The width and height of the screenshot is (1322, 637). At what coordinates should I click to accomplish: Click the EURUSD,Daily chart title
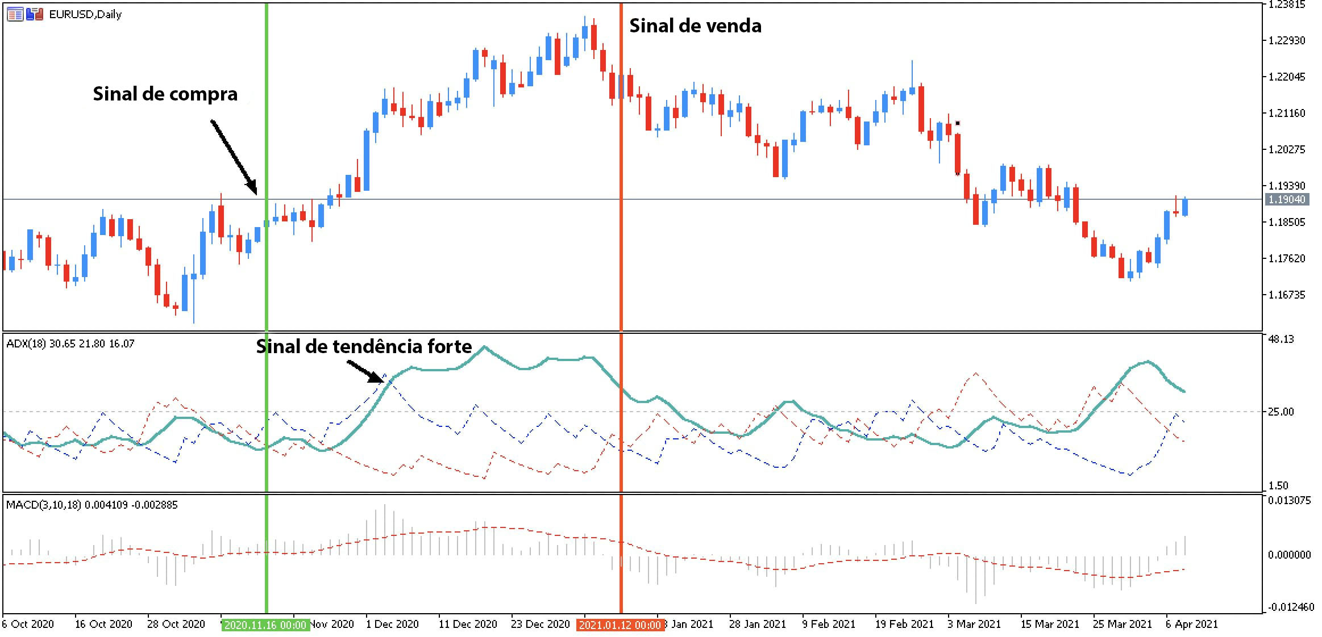click(85, 15)
